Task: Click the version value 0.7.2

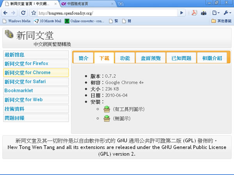Action: tap(110, 76)
